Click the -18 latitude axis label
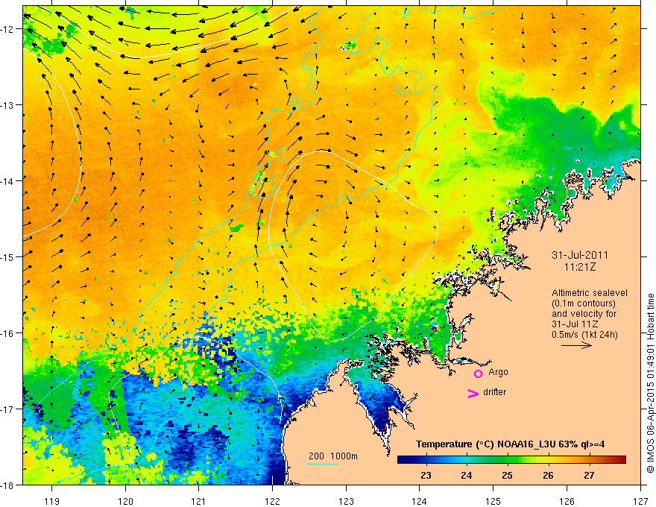Screen dimensions: 656x507 coord(7,485)
